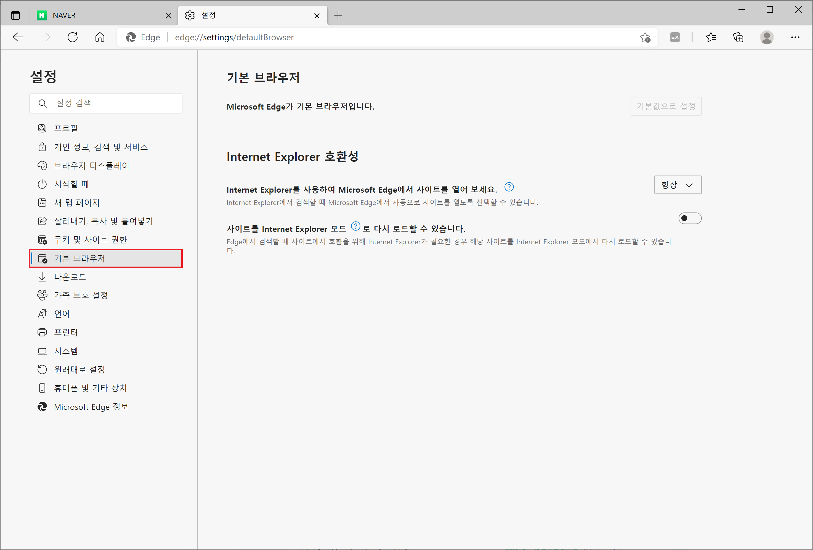Open the Settings and more ellipsis menu
The width and height of the screenshot is (813, 550).
coord(795,37)
